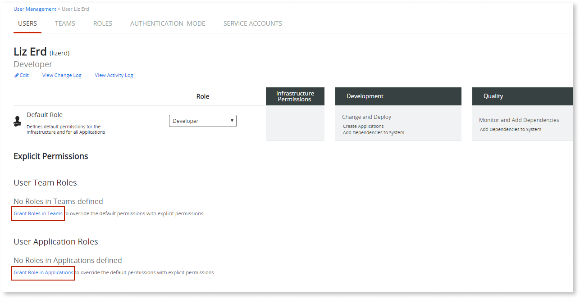Switch to the TEAMS tab
Viewport: 580px width, 299px height.
pyautogui.click(x=64, y=23)
